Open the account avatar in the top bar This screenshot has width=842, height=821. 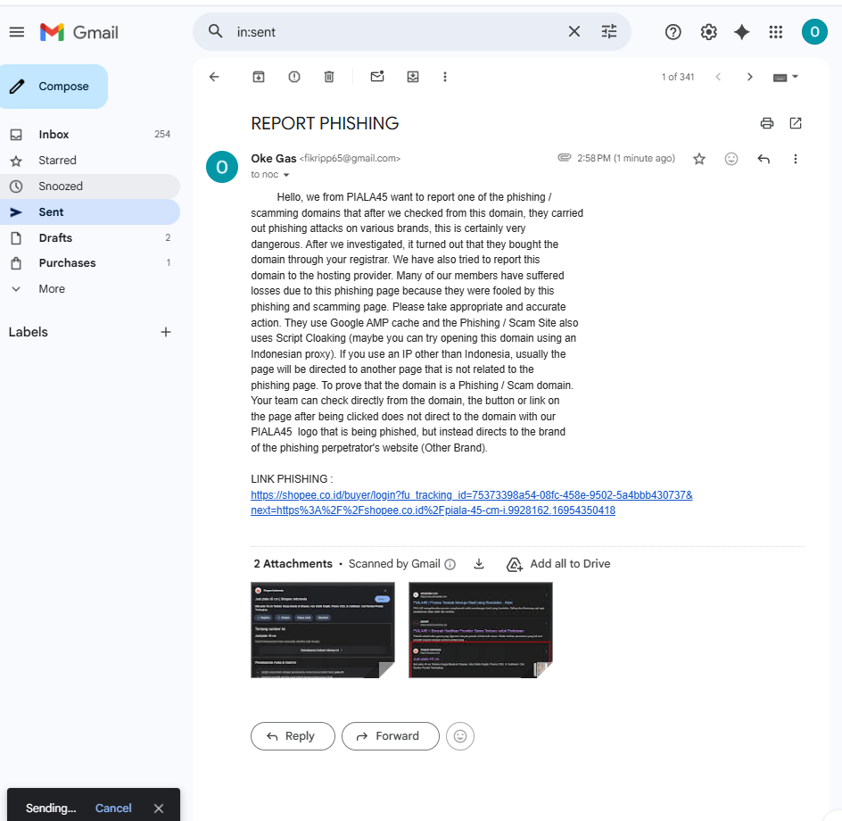[814, 32]
